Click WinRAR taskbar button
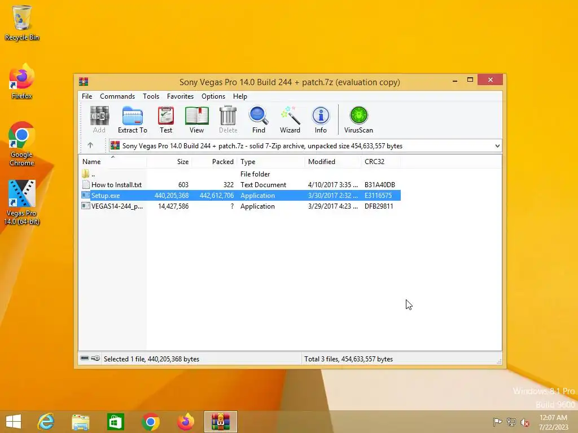 click(221, 422)
